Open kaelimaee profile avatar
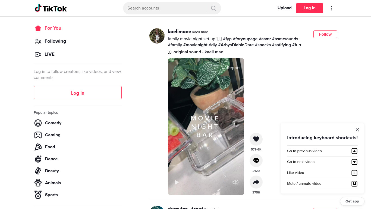This screenshot has width=371, height=209. point(157,36)
